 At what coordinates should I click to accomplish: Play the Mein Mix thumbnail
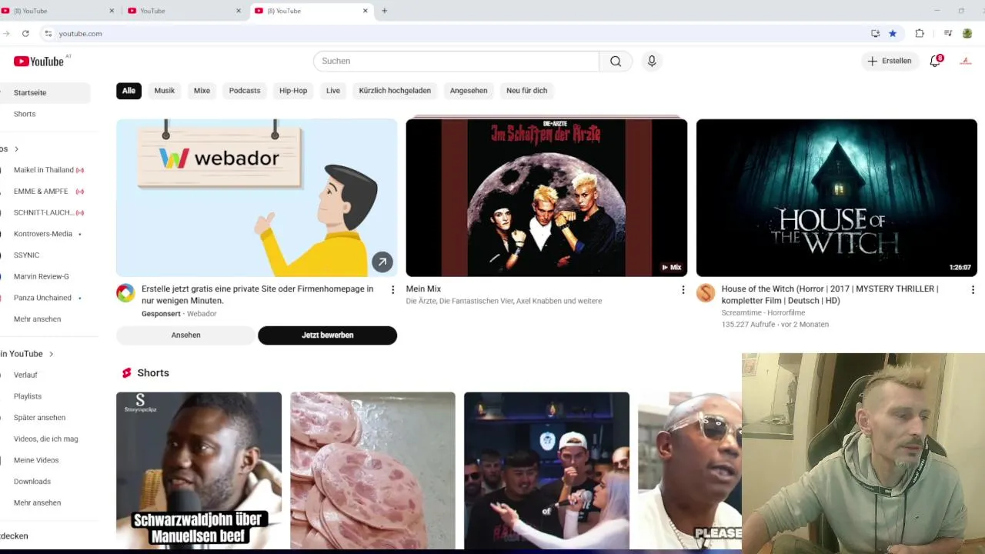[x=546, y=198]
